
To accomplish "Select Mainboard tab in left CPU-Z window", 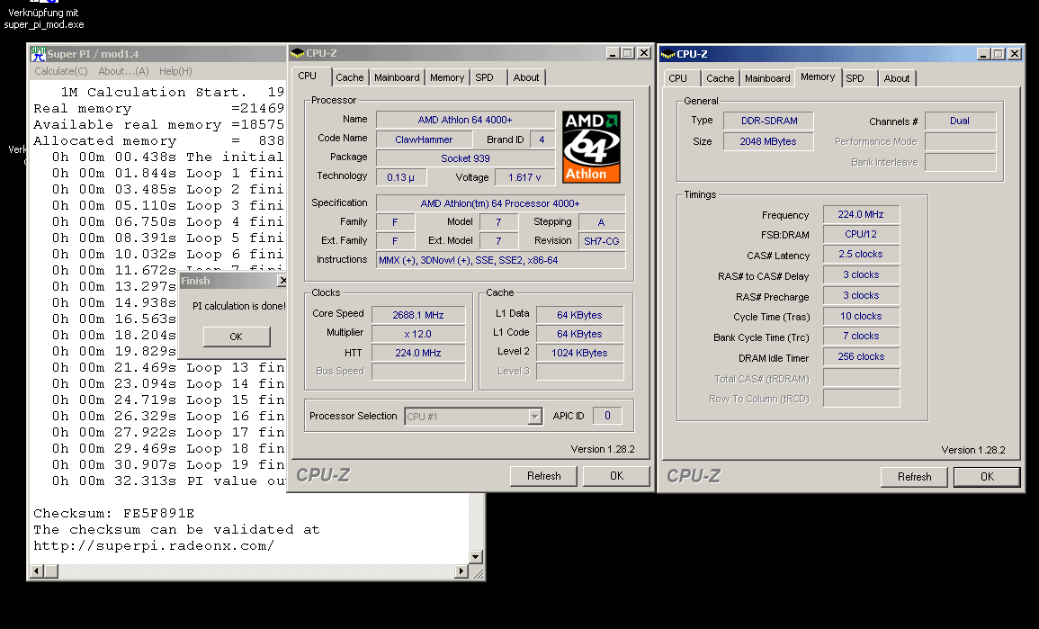I will (397, 77).
